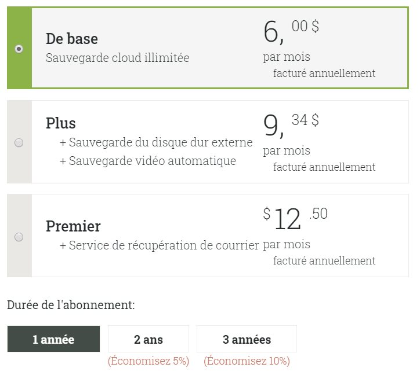
Task: Click the De base plan title
Action: [x=72, y=39]
